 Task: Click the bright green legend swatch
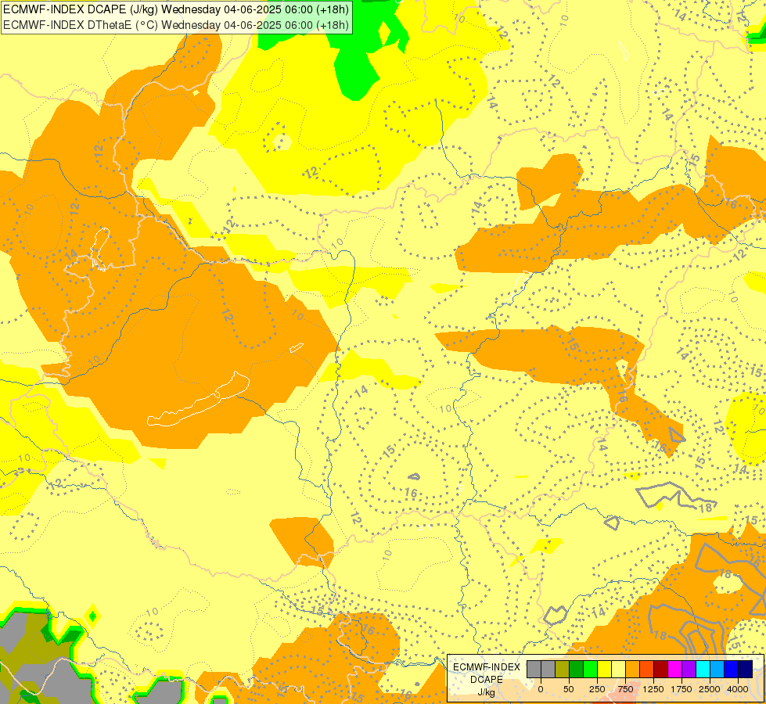coord(590,669)
